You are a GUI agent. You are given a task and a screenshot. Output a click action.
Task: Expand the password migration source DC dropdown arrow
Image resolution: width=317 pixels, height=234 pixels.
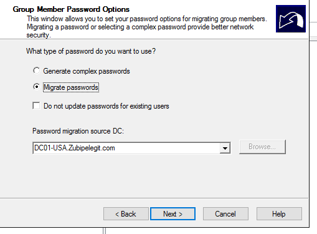click(225, 148)
